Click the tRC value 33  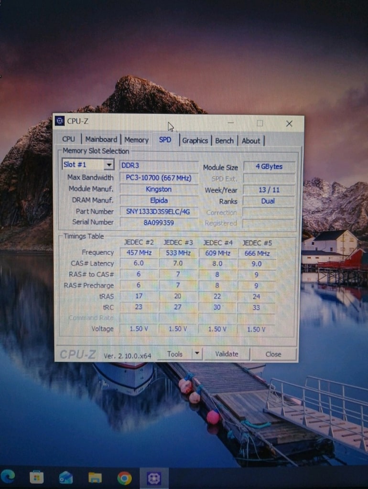(256, 308)
